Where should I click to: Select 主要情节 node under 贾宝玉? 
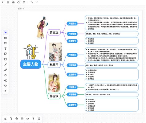72,41
